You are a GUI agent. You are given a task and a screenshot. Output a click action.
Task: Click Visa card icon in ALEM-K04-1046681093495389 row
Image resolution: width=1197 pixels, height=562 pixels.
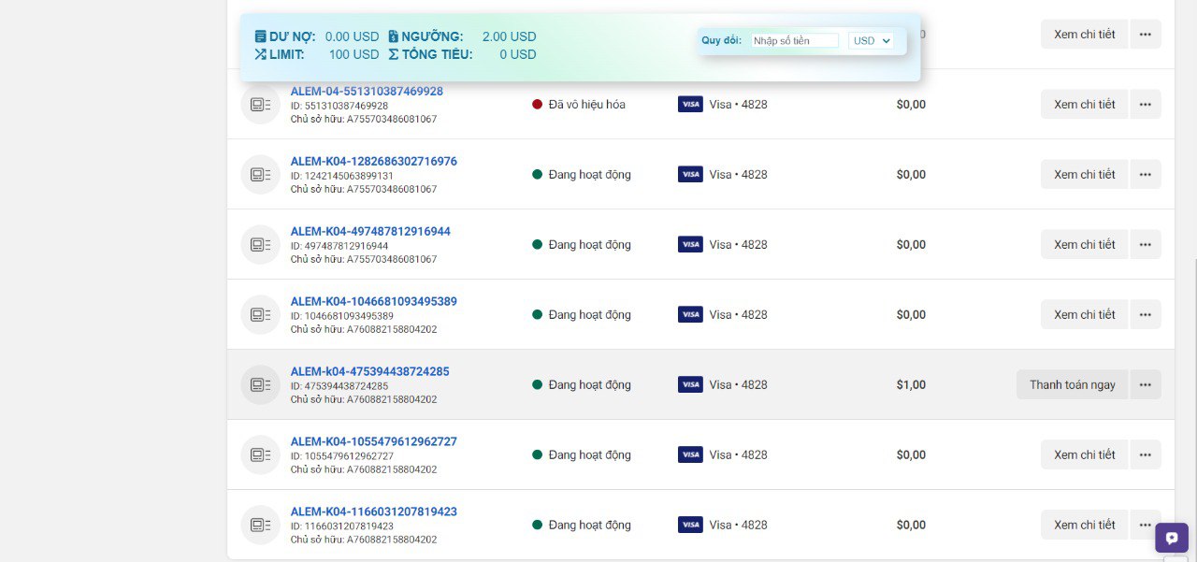[690, 314]
